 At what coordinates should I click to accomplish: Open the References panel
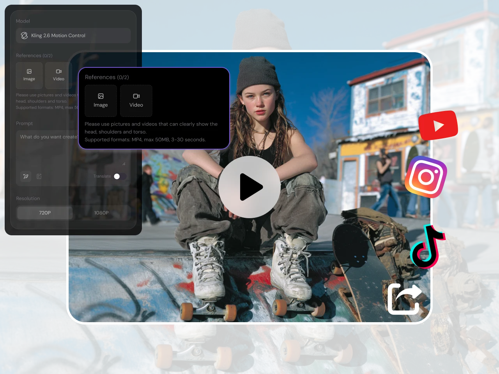(34, 55)
